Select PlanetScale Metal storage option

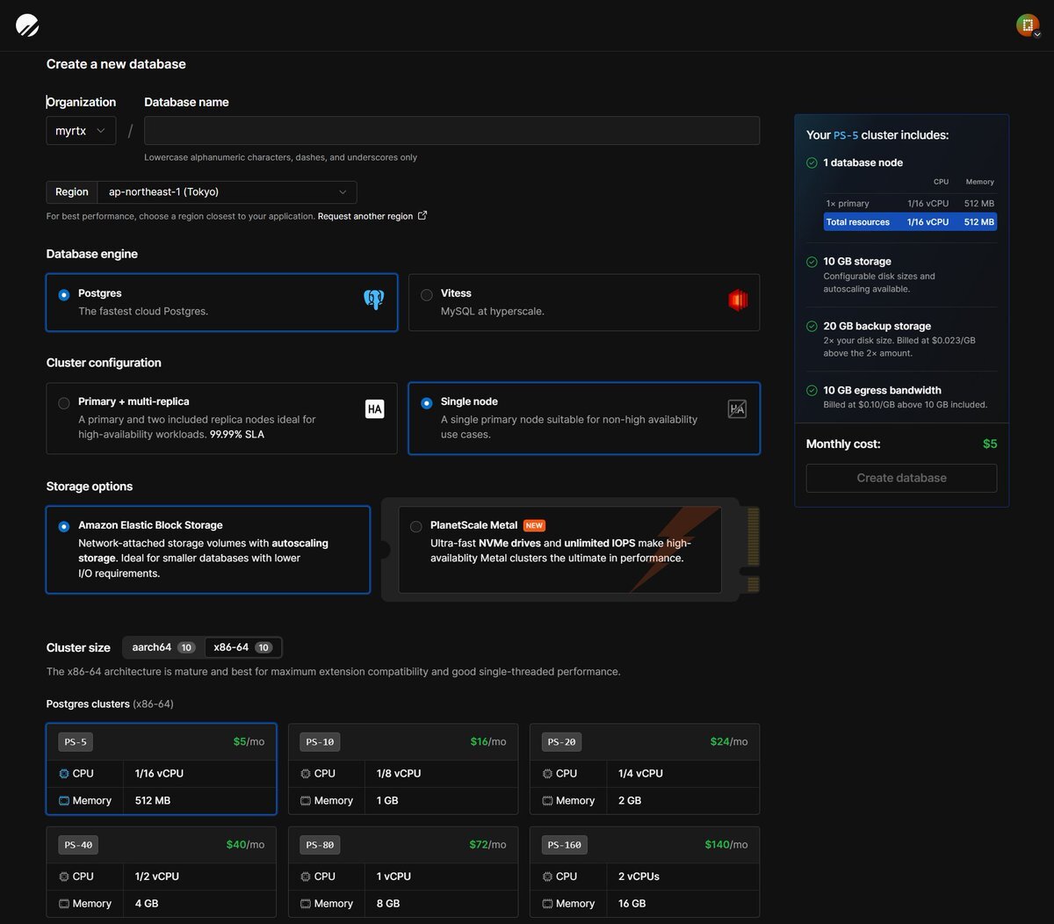416,527
